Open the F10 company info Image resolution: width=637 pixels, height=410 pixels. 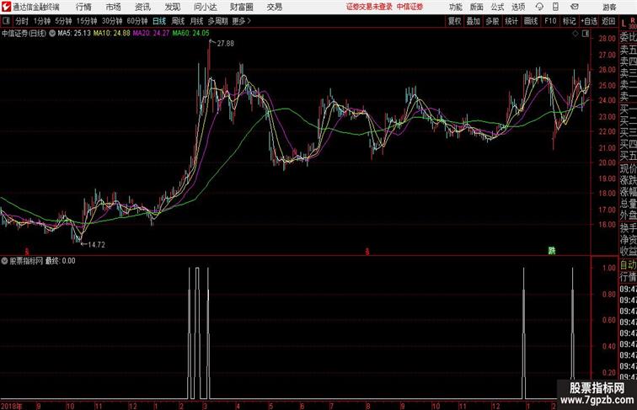click(x=550, y=21)
